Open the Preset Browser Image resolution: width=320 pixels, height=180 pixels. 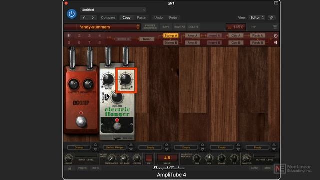150,27
